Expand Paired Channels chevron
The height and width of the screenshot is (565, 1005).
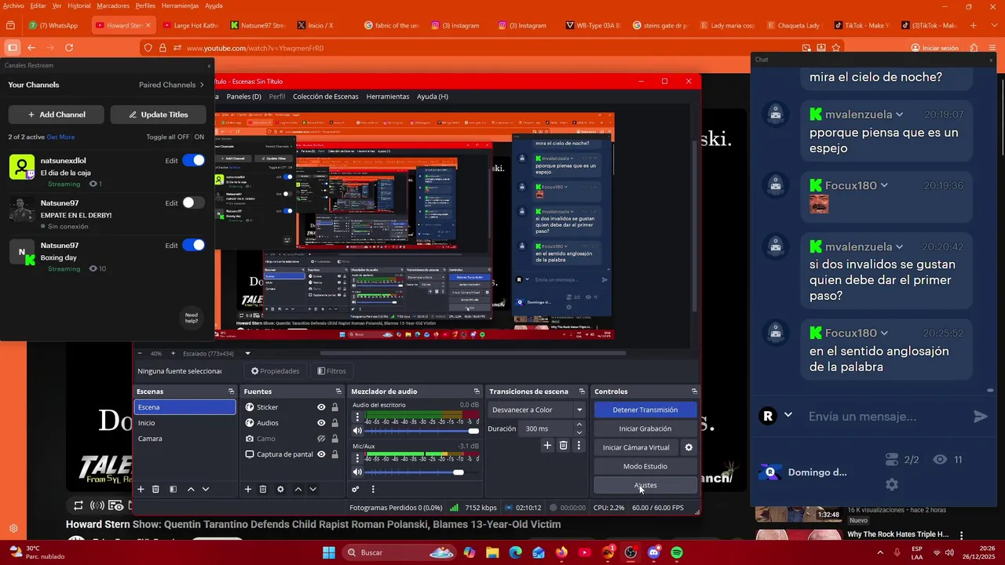pos(202,85)
